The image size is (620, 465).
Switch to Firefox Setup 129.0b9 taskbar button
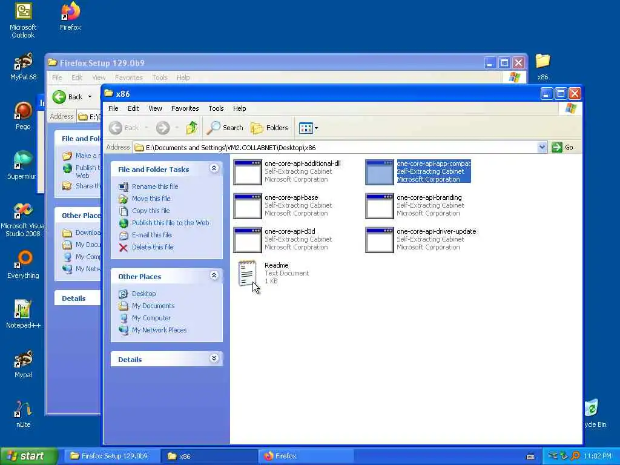pyautogui.click(x=111, y=456)
